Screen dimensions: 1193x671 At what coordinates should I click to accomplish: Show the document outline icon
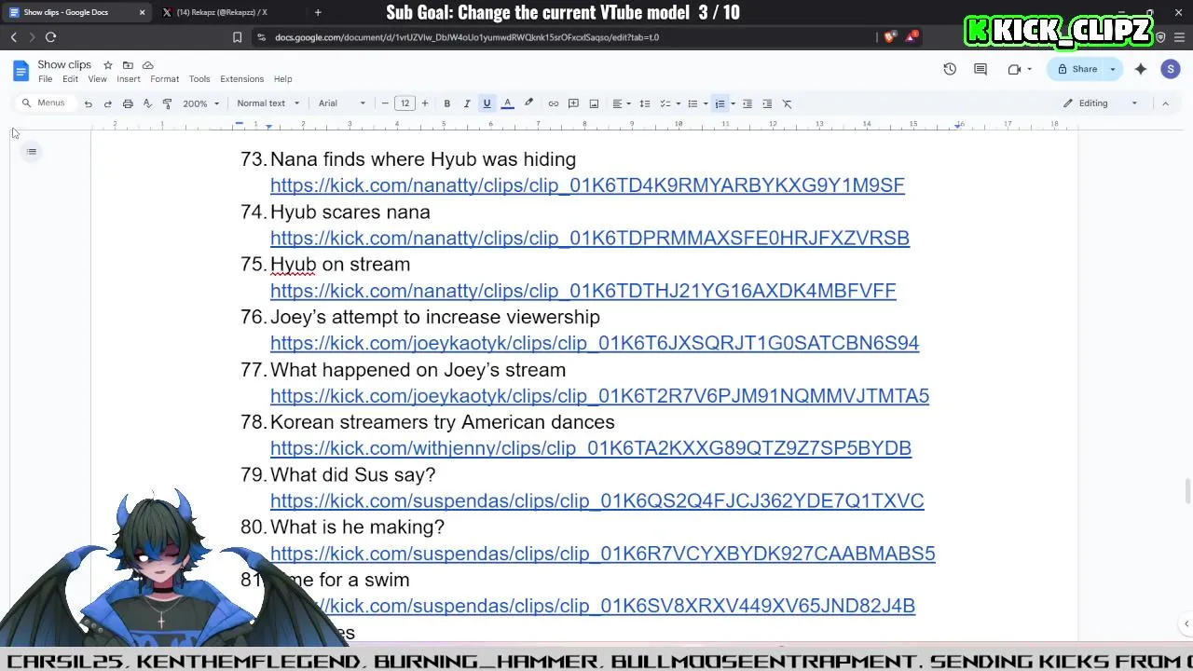click(x=32, y=152)
